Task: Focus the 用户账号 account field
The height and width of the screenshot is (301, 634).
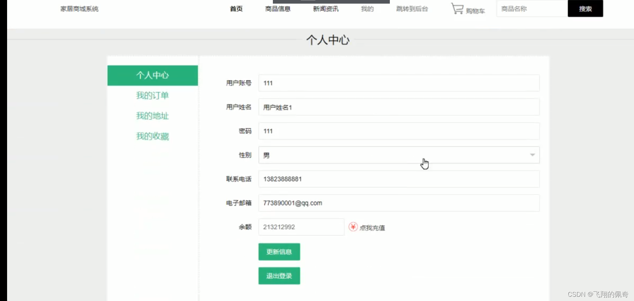Action: pyautogui.click(x=399, y=83)
